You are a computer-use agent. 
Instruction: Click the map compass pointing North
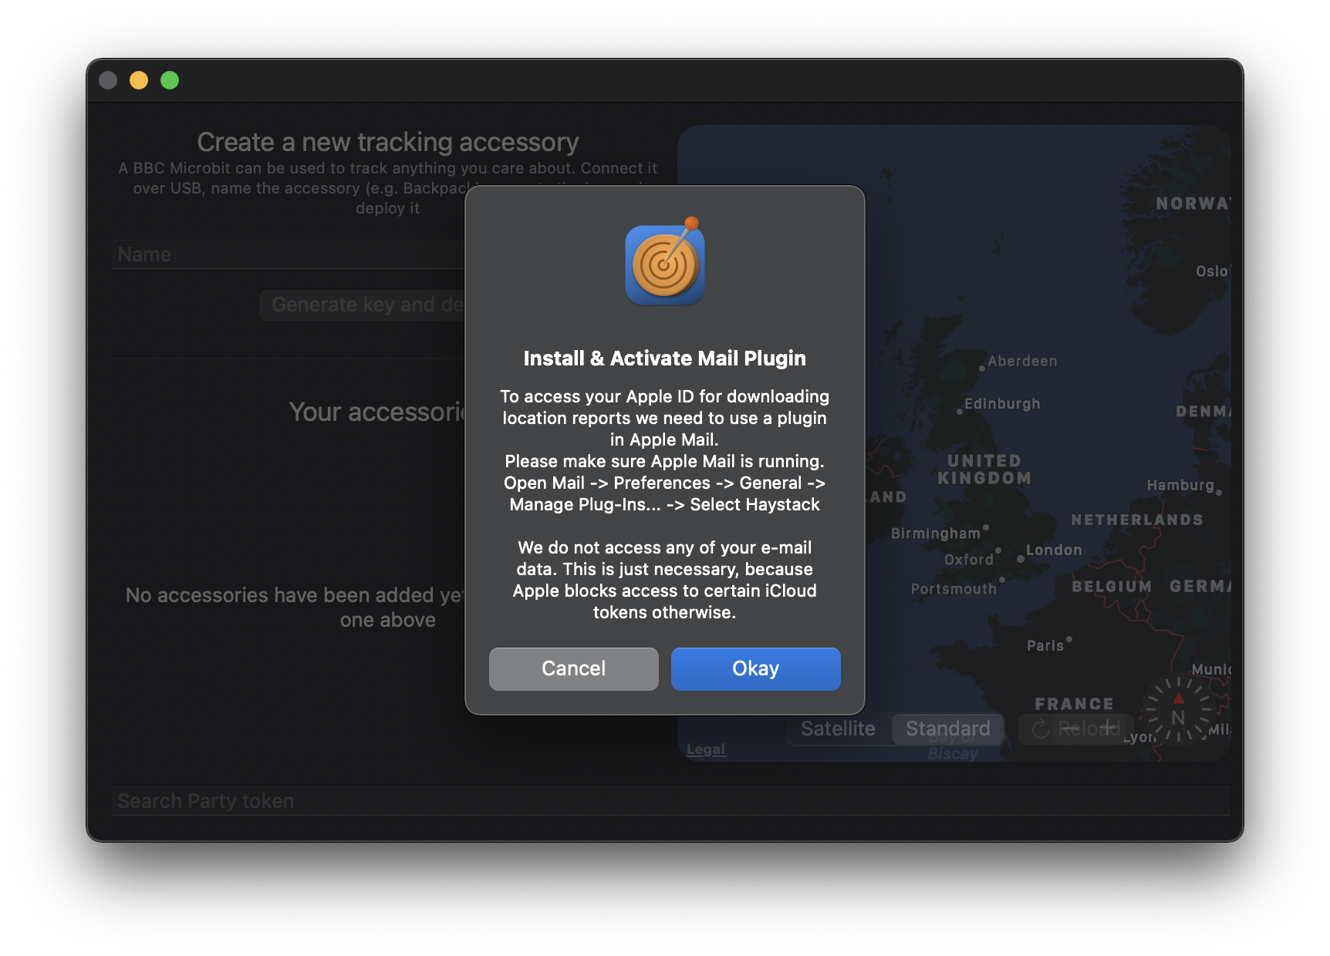1178,710
